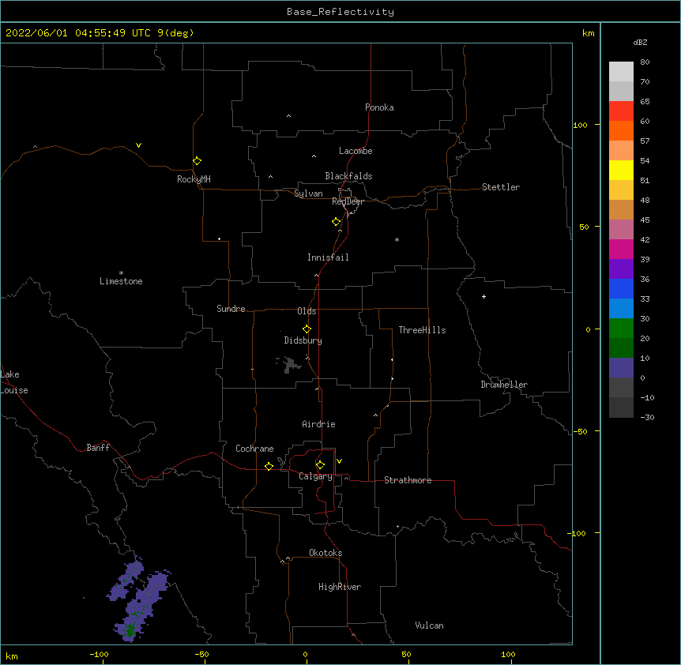Click the yellow V marker northeast of Calgary
This screenshot has width=681, height=665.
339,461
